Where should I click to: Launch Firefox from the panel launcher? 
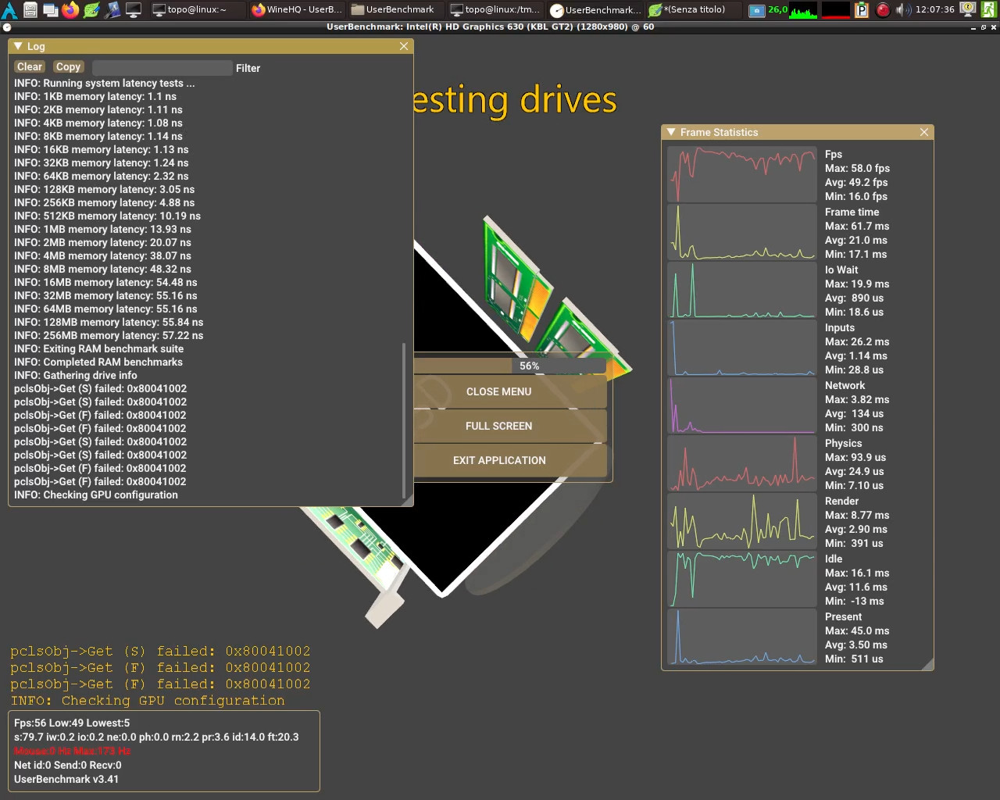[70, 9]
